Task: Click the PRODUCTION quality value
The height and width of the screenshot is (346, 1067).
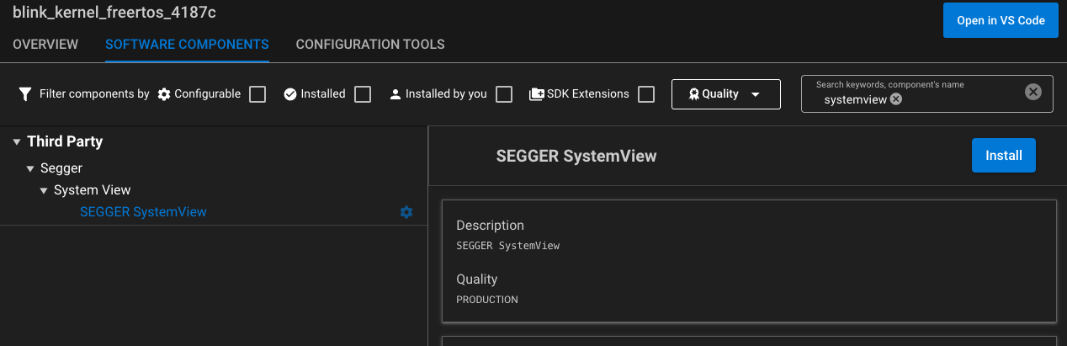Action: 487,300
